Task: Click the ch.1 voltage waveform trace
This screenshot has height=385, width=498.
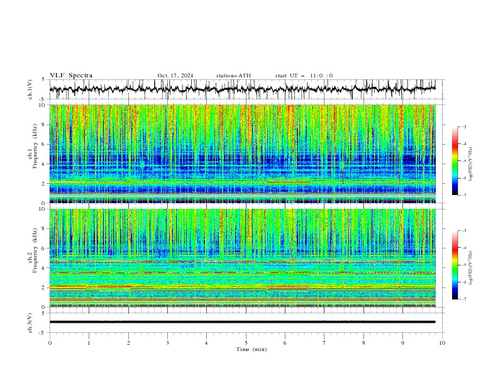Action: (x=242, y=89)
